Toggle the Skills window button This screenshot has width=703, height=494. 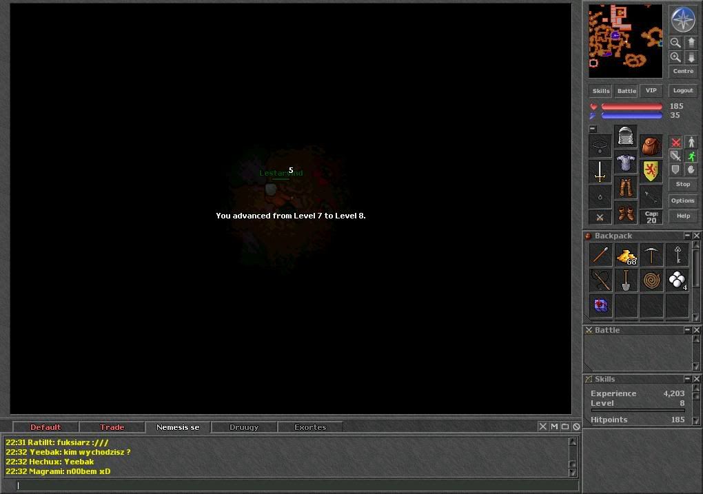tap(601, 91)
